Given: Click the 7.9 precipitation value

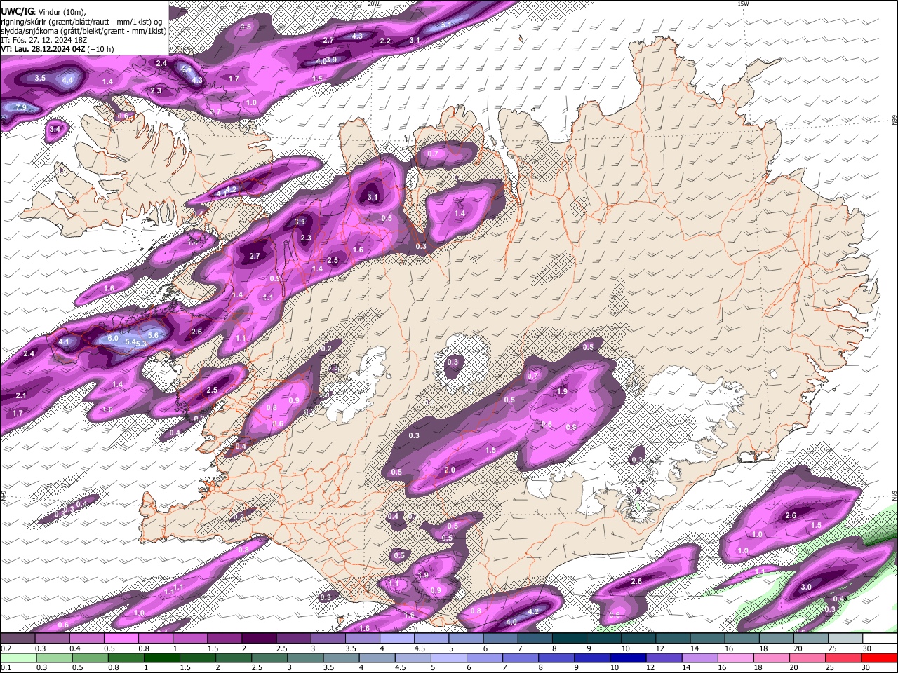Looking at the screenshot, I should (21, 107).
